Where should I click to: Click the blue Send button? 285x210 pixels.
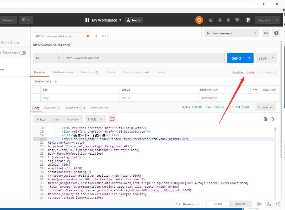(236, 58)
